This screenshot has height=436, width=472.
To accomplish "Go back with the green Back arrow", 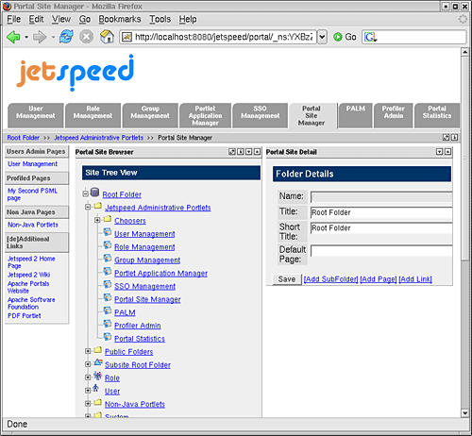I will point(13,37).
